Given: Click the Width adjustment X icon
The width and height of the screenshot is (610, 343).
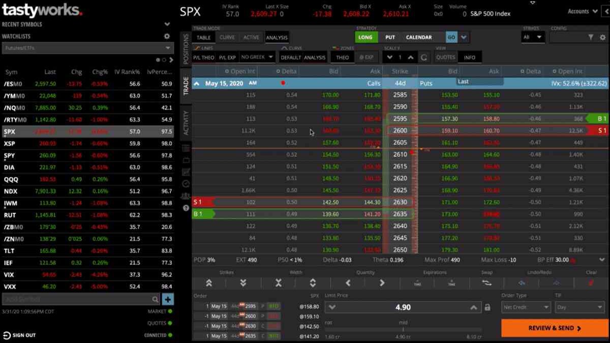Looking at the screenshot, I should pos(278,283).
